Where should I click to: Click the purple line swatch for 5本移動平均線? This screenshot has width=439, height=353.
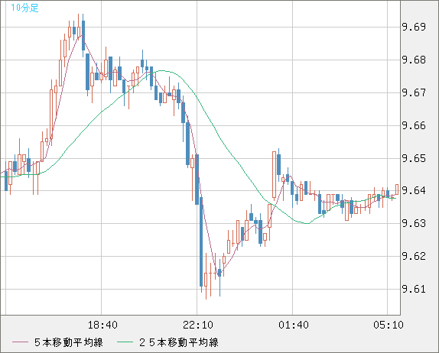[x=20, y=342]
